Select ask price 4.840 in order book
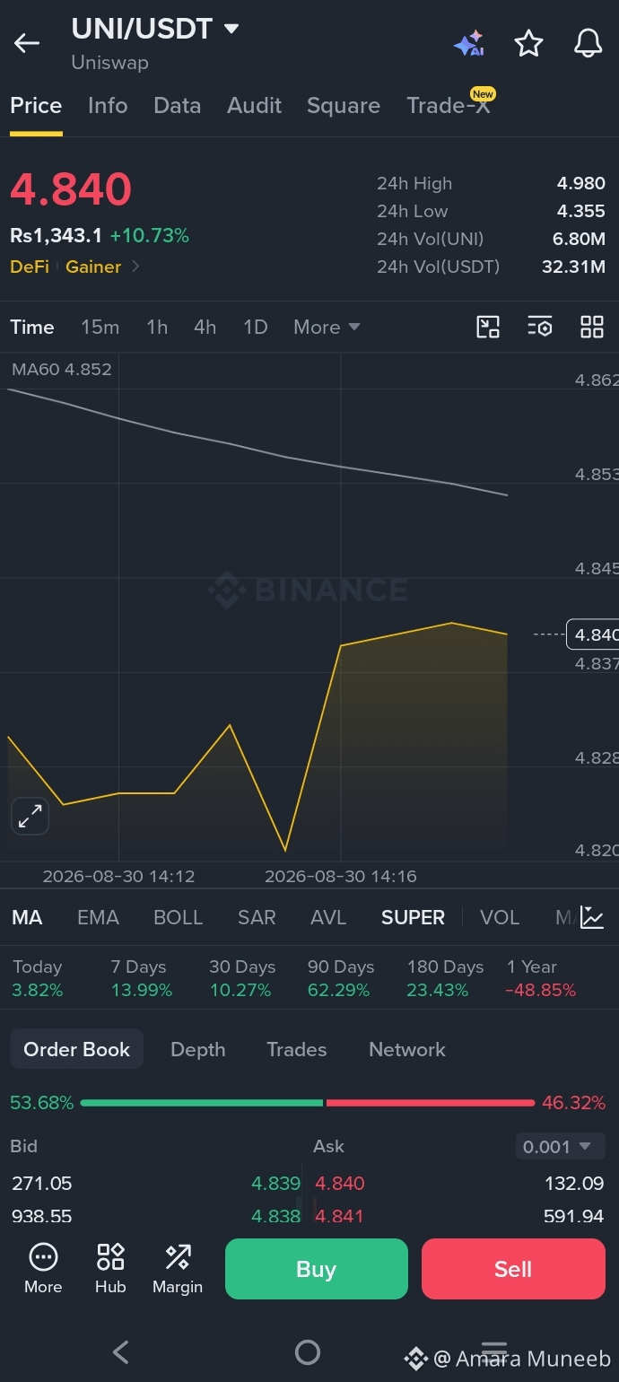The image size is (619, 1382). [340, 1183]
